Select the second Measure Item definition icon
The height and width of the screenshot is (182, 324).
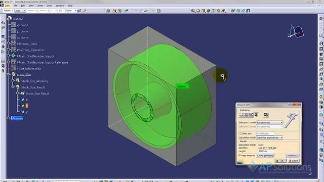click(246, 115)
